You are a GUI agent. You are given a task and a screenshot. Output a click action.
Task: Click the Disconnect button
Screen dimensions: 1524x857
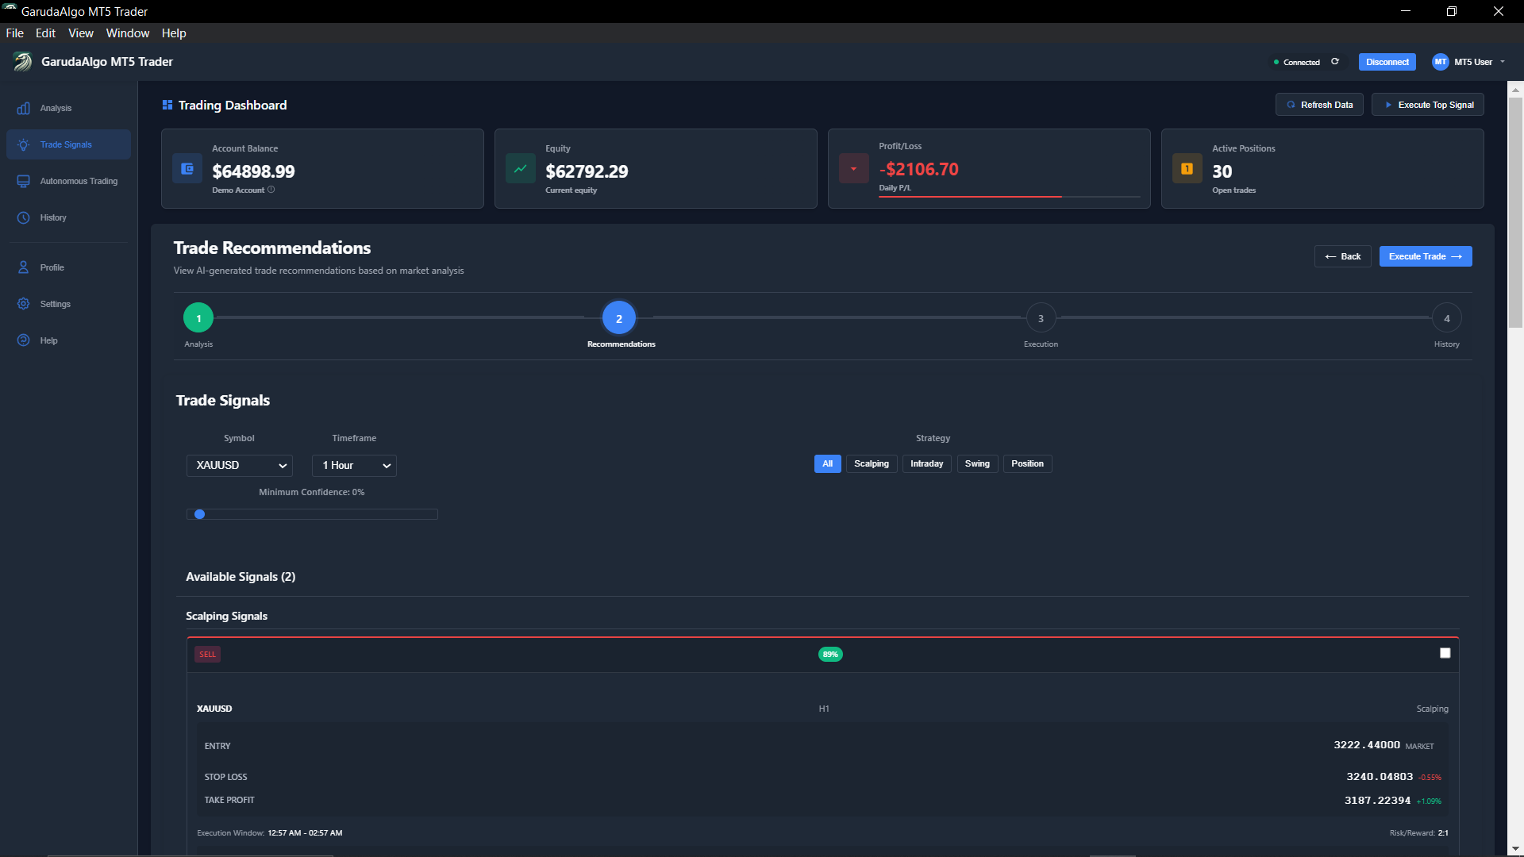point(1387,61)
